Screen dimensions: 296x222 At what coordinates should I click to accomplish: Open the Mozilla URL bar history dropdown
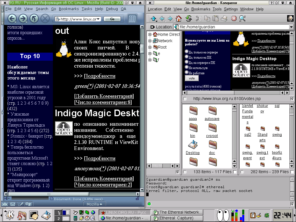pos(98,19)
